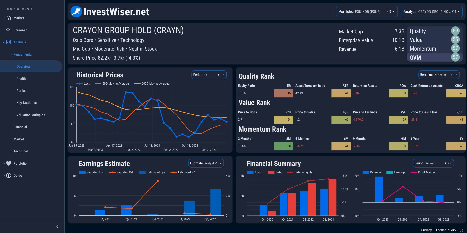The height and width of the screenshot is (233, 467).
Task: Click the Analysis chart icon
Action: (x=9, y=42)
